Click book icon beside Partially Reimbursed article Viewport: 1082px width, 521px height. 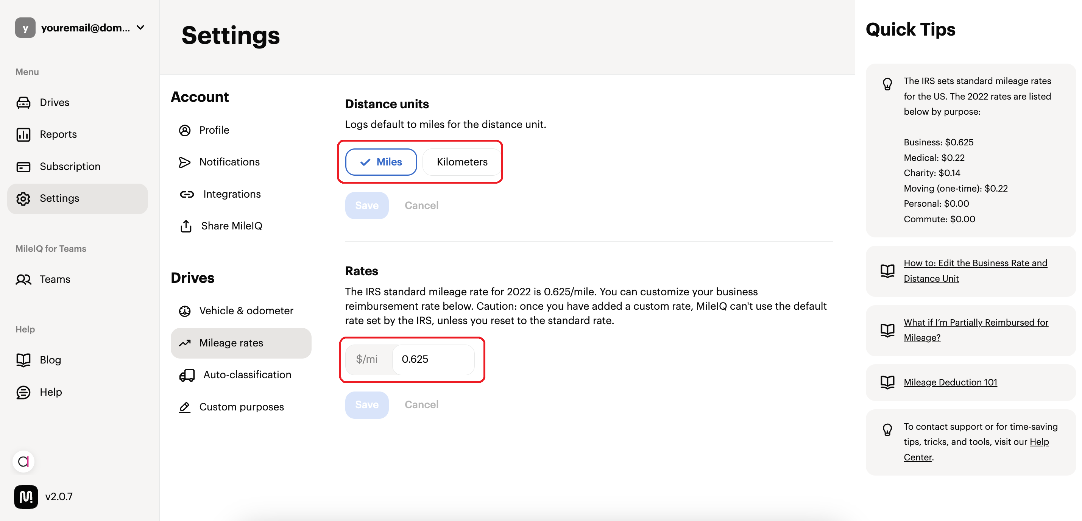[x=887, y=330]
